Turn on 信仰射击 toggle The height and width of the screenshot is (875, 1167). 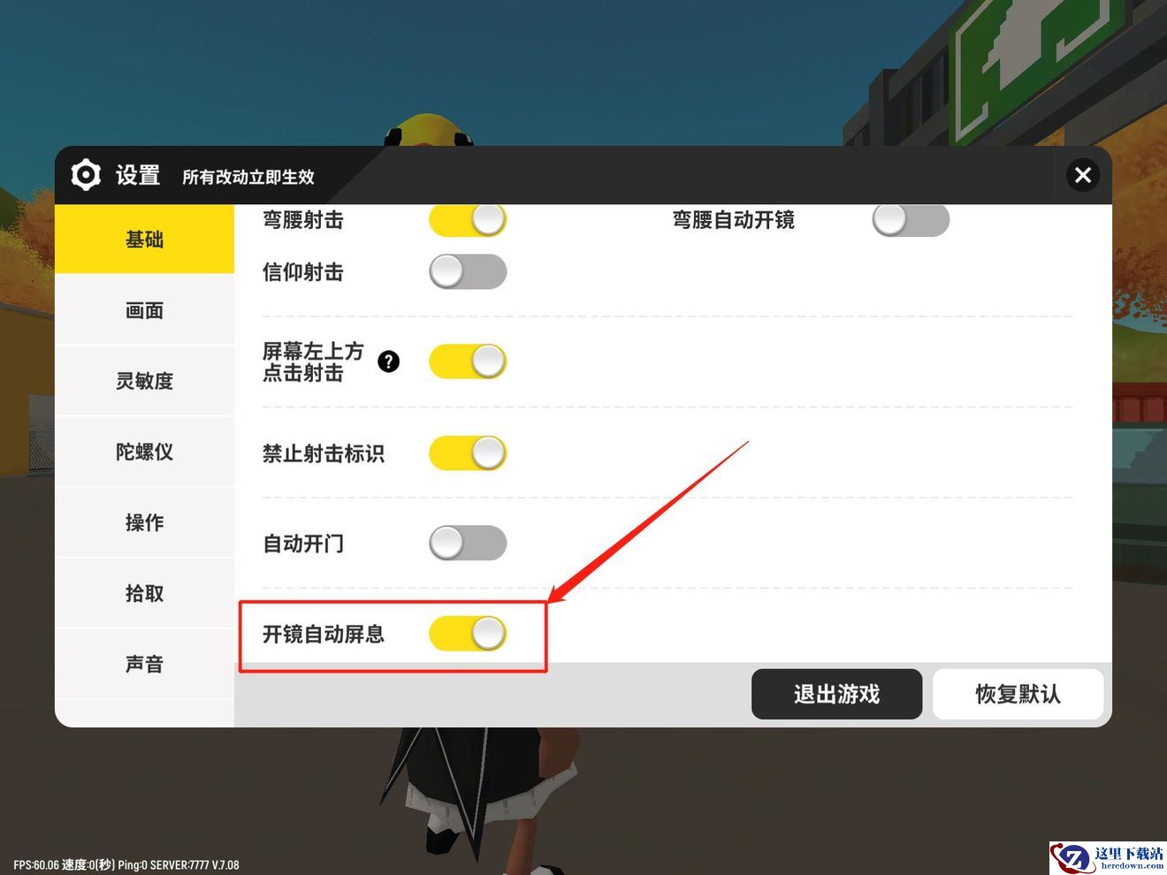pyautogui.click(x=468, y=271)
